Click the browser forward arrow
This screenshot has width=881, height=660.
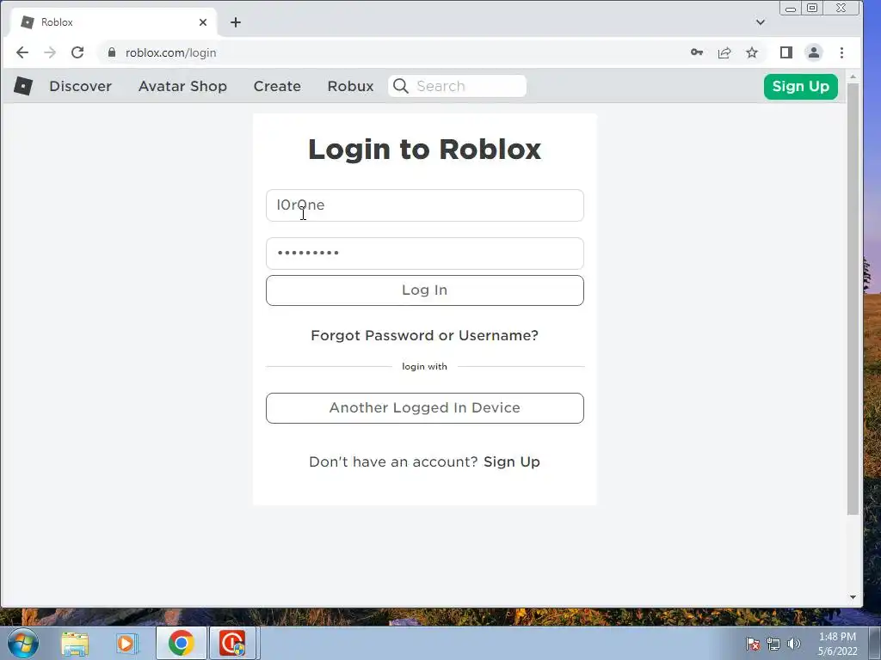tap(50, 52)
